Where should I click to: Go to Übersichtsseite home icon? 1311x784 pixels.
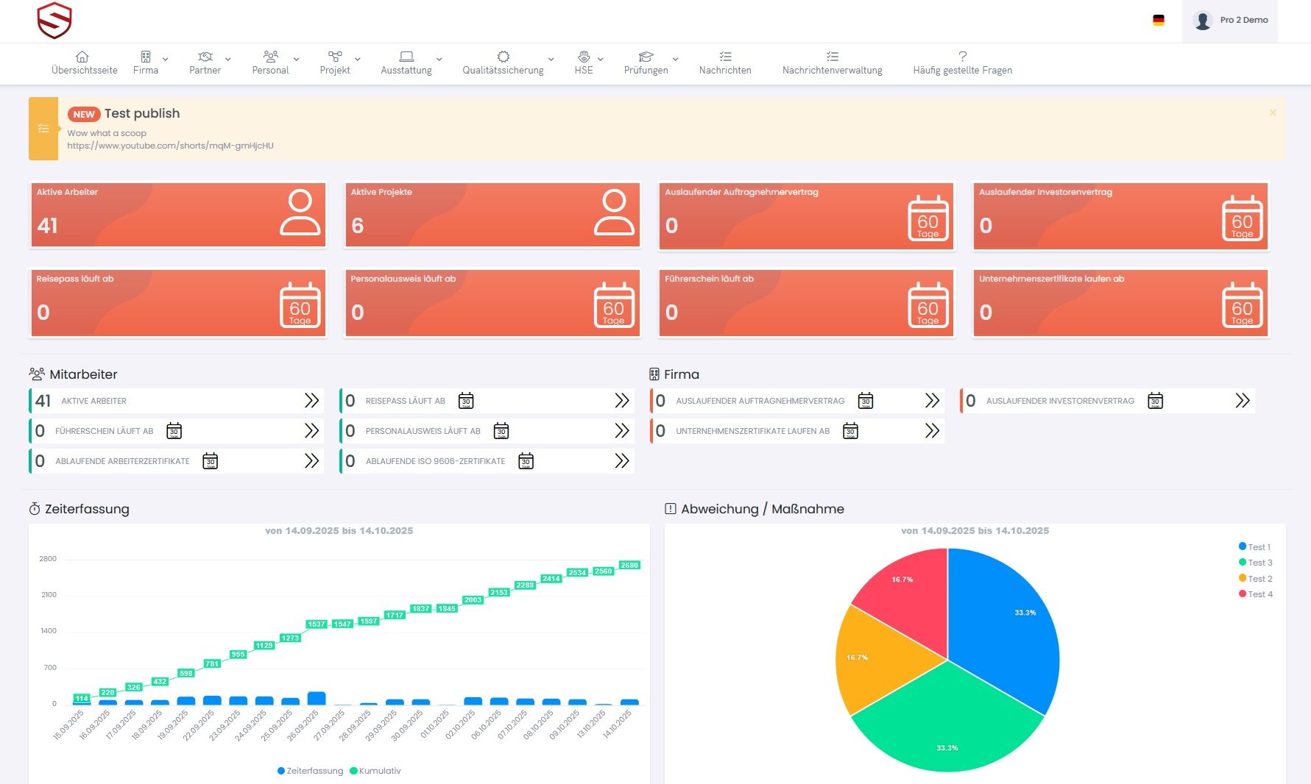pos(82,57)
